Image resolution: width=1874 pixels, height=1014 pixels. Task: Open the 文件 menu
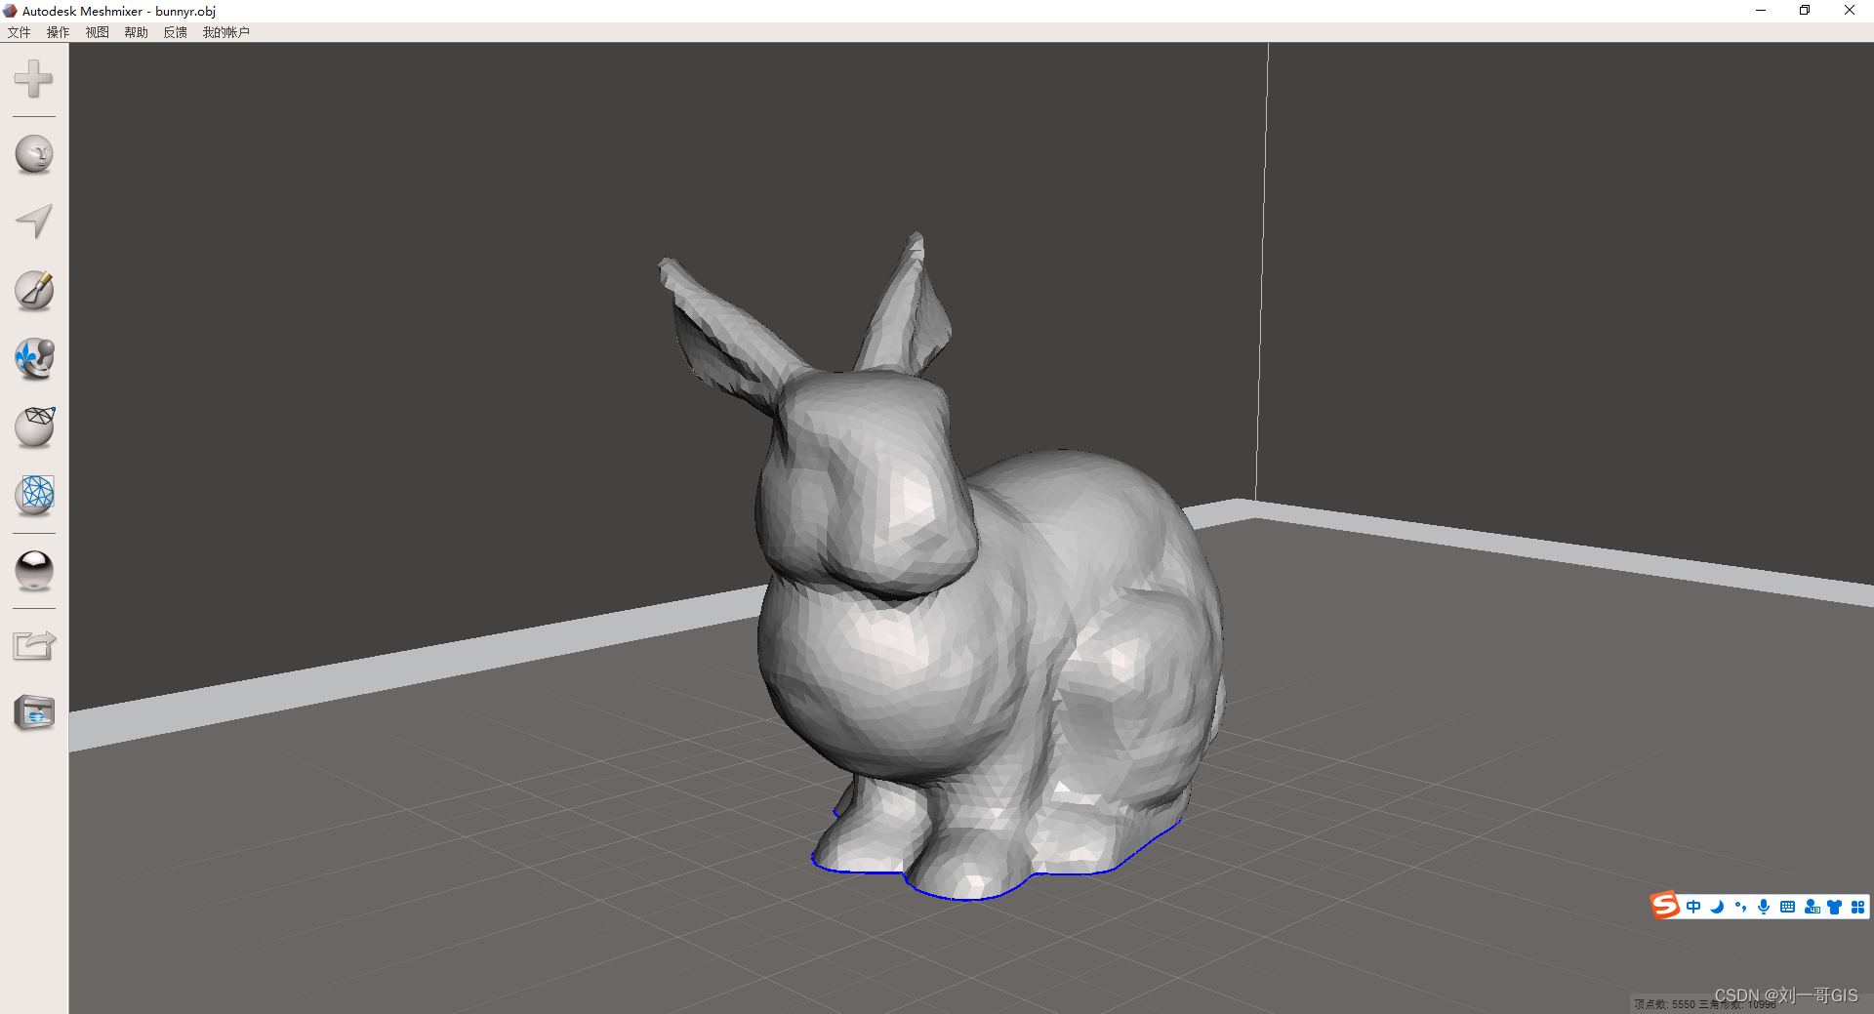20,32
